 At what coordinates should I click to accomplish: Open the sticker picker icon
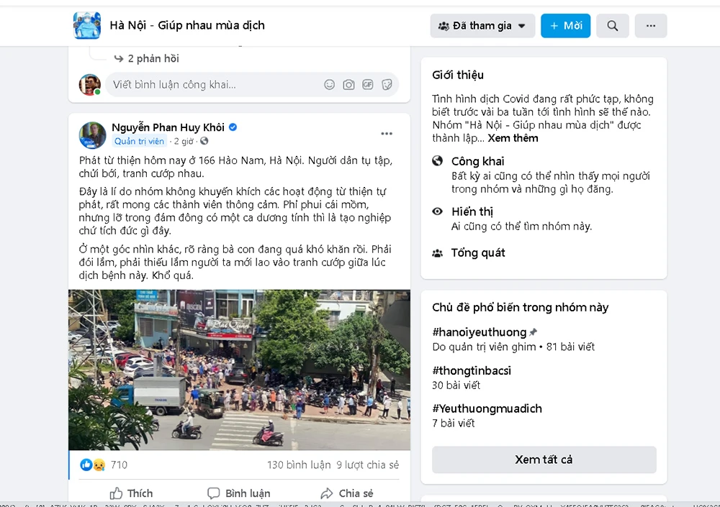point(387,84)
